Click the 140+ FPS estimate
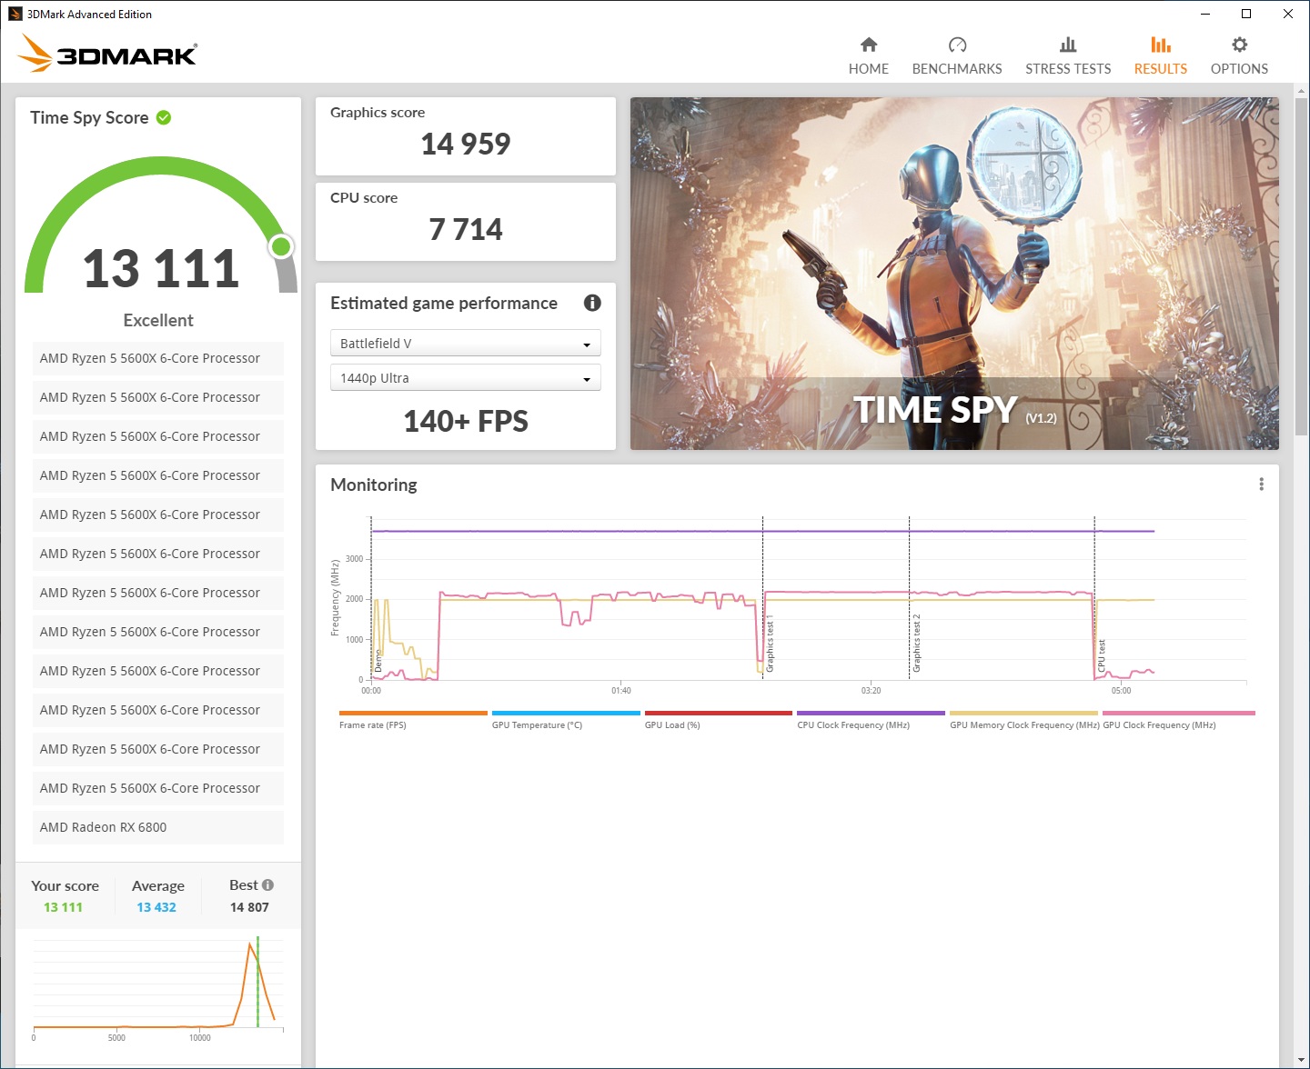Viewport: 1310px width, 1069px height. 466,421
